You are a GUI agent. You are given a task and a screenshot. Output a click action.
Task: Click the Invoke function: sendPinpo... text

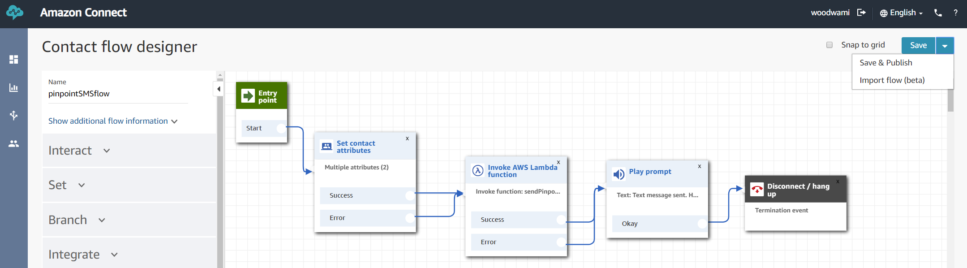coord(518,191)
